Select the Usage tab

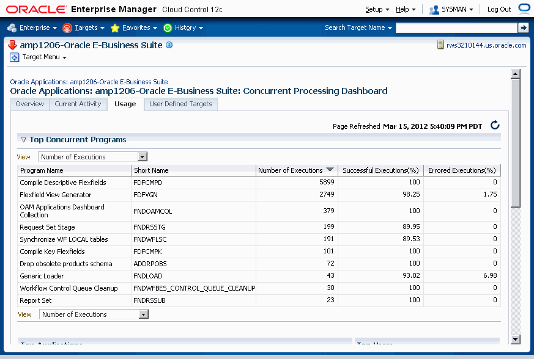(125, 104)
